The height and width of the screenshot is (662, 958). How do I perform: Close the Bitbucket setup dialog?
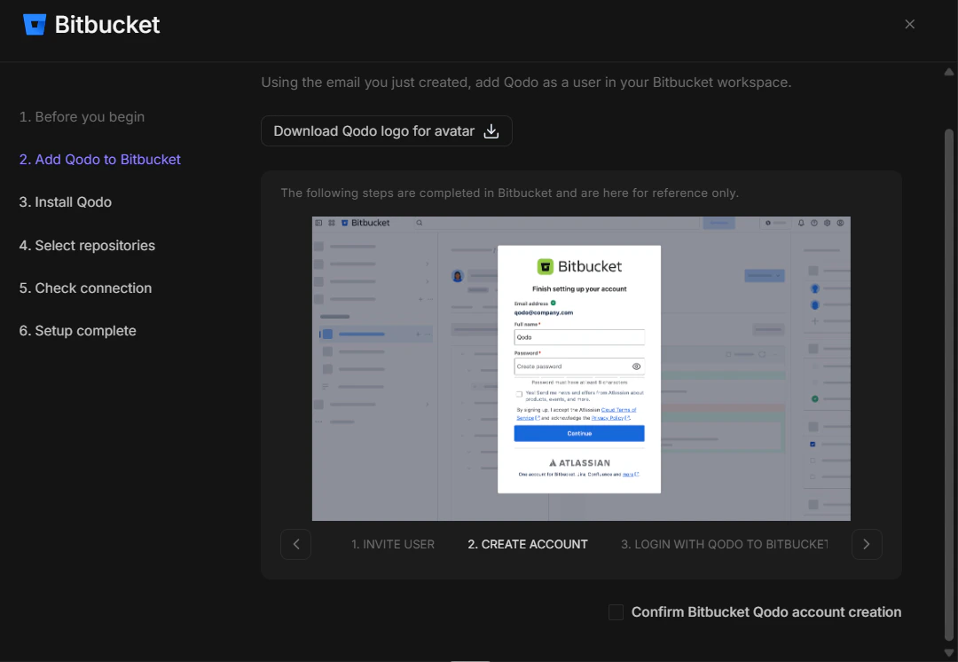[910, 24]
